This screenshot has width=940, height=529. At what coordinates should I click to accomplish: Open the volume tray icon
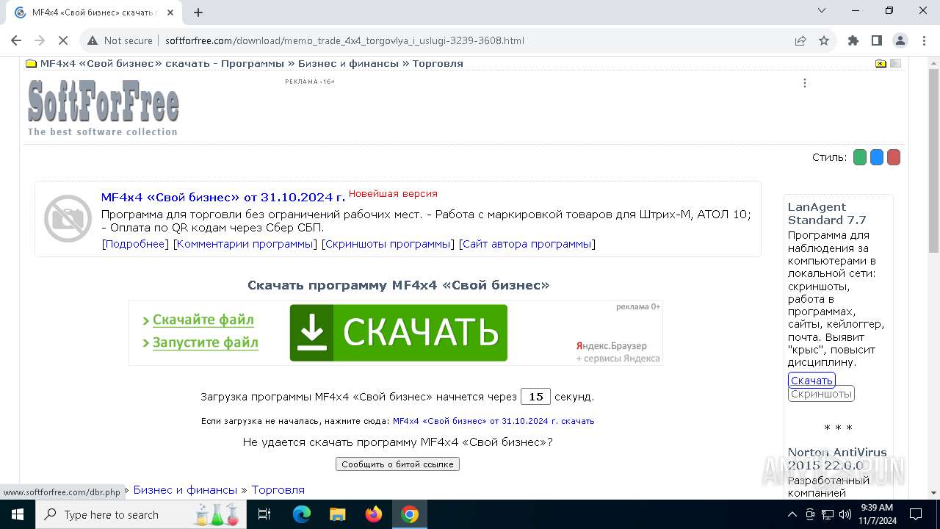click(x=844, y=514)
